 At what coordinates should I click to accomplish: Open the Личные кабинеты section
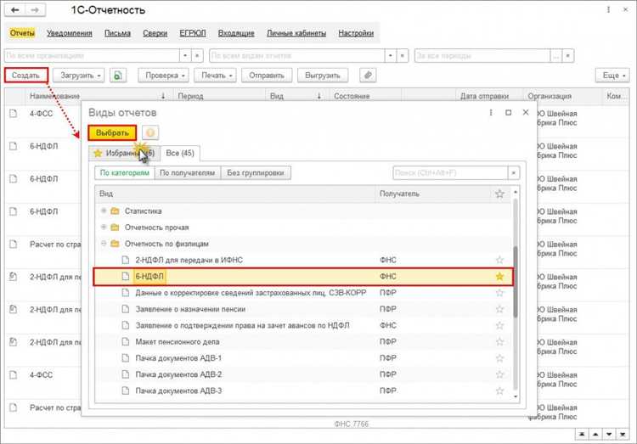coord(296,33)
